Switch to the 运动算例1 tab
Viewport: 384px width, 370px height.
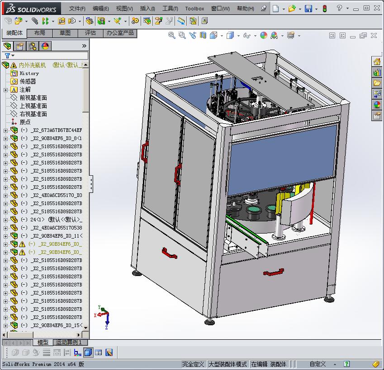[x=70, y=342]
